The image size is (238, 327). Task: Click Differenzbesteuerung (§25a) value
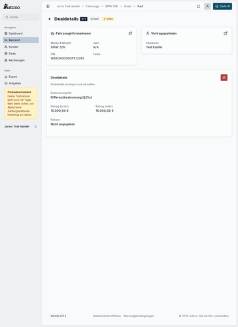click(71, 97)
